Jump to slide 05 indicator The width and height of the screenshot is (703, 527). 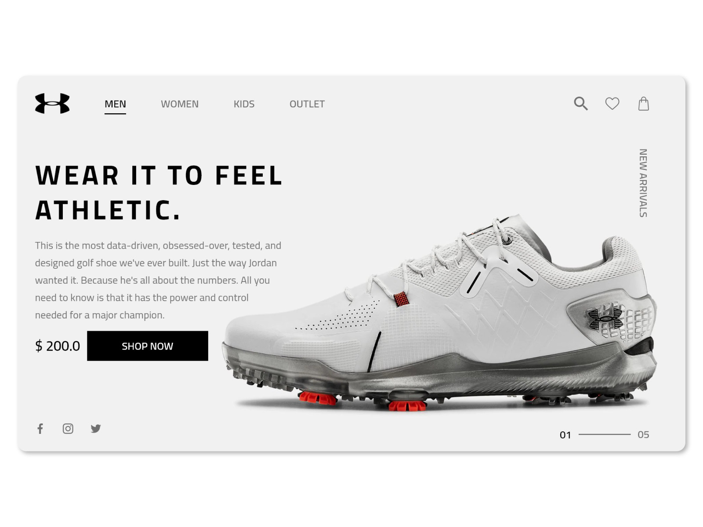[x=643, y=435]
